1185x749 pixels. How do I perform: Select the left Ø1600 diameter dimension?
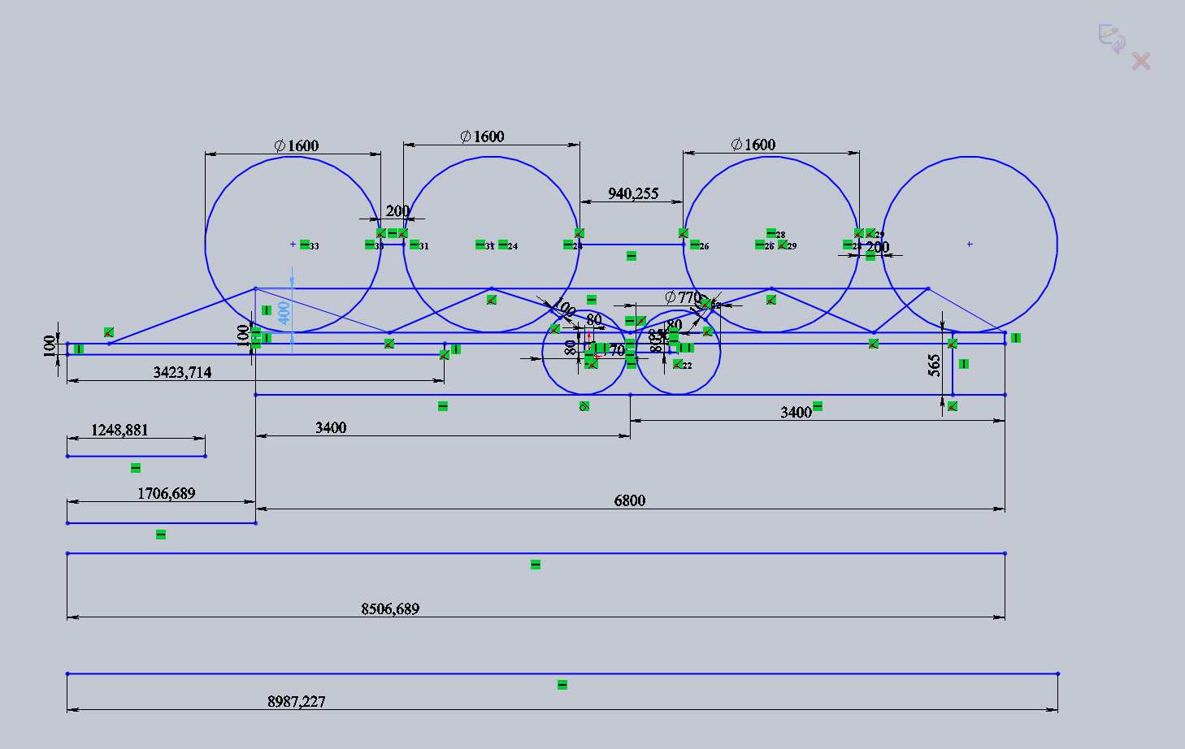pos(297,145)
